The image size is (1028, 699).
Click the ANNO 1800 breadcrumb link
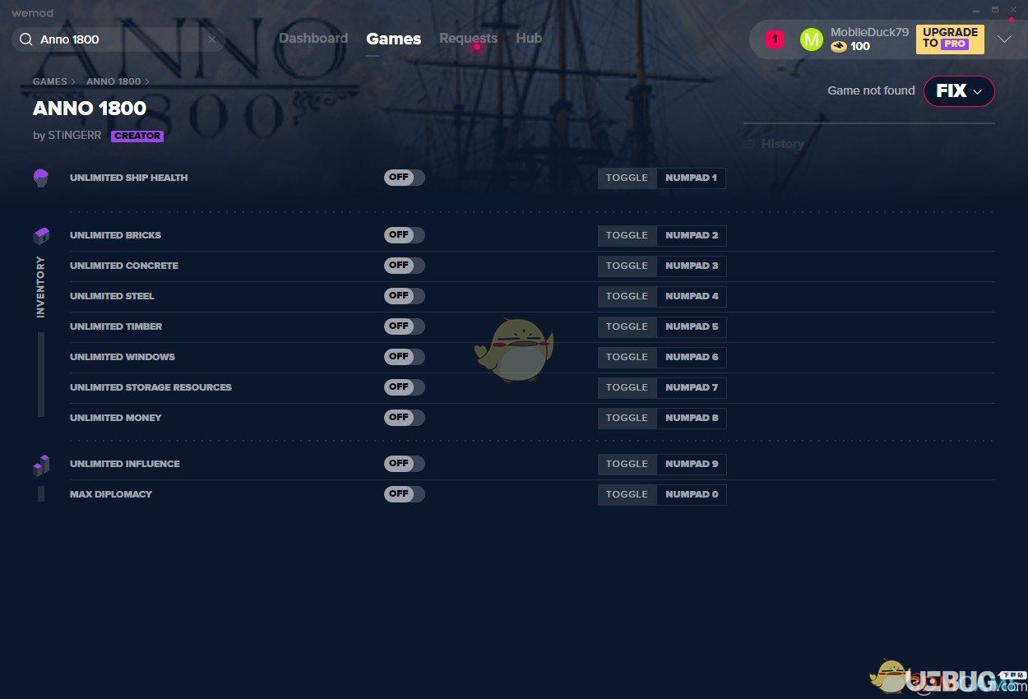tap(113, 82)
